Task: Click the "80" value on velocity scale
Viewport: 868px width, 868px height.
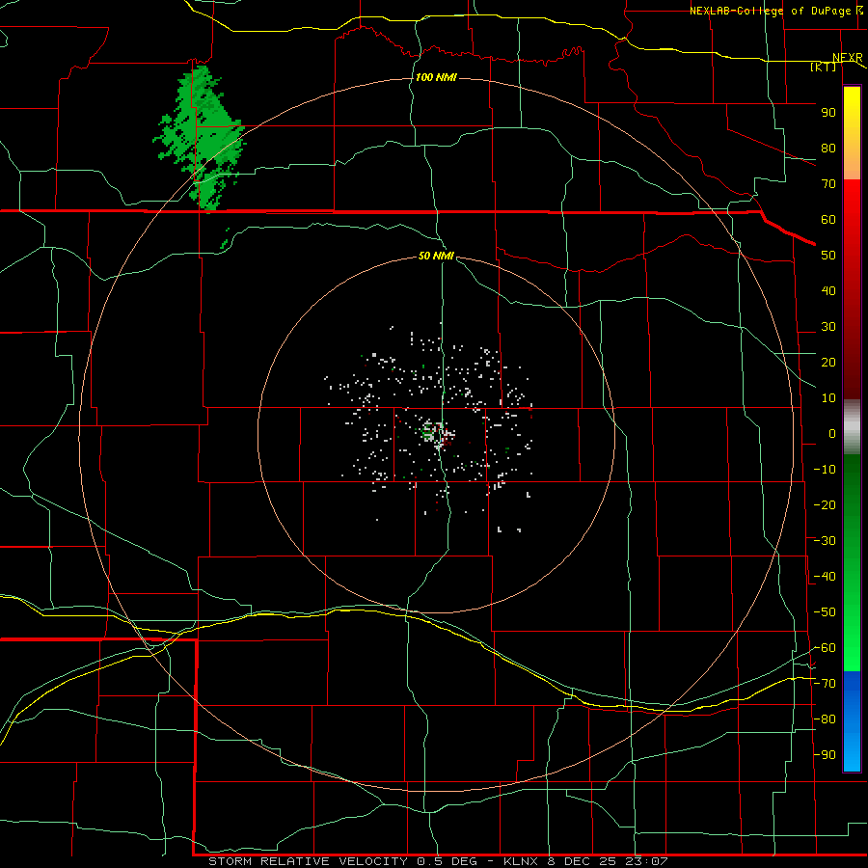Action: pyautogui.click(x=828, y=149)
